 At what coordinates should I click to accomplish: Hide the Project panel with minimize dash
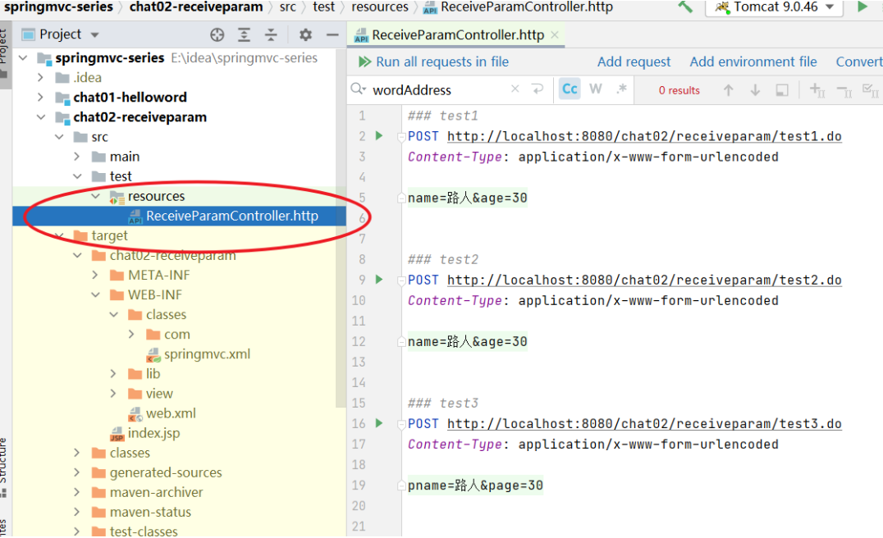point(332,34)
